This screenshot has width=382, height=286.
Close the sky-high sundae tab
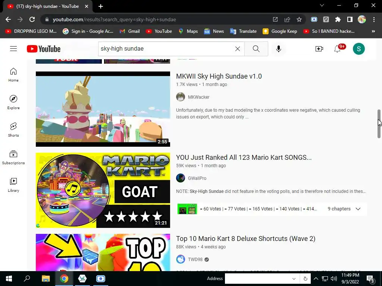pos(87,6)
